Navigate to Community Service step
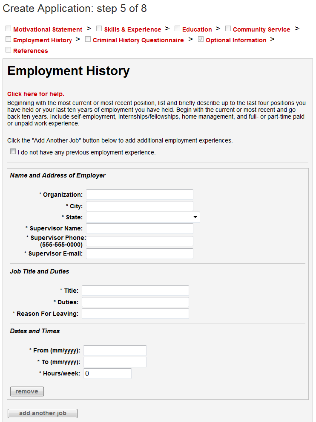The height and width of the screenshot is (422, 316). point(261,29)
